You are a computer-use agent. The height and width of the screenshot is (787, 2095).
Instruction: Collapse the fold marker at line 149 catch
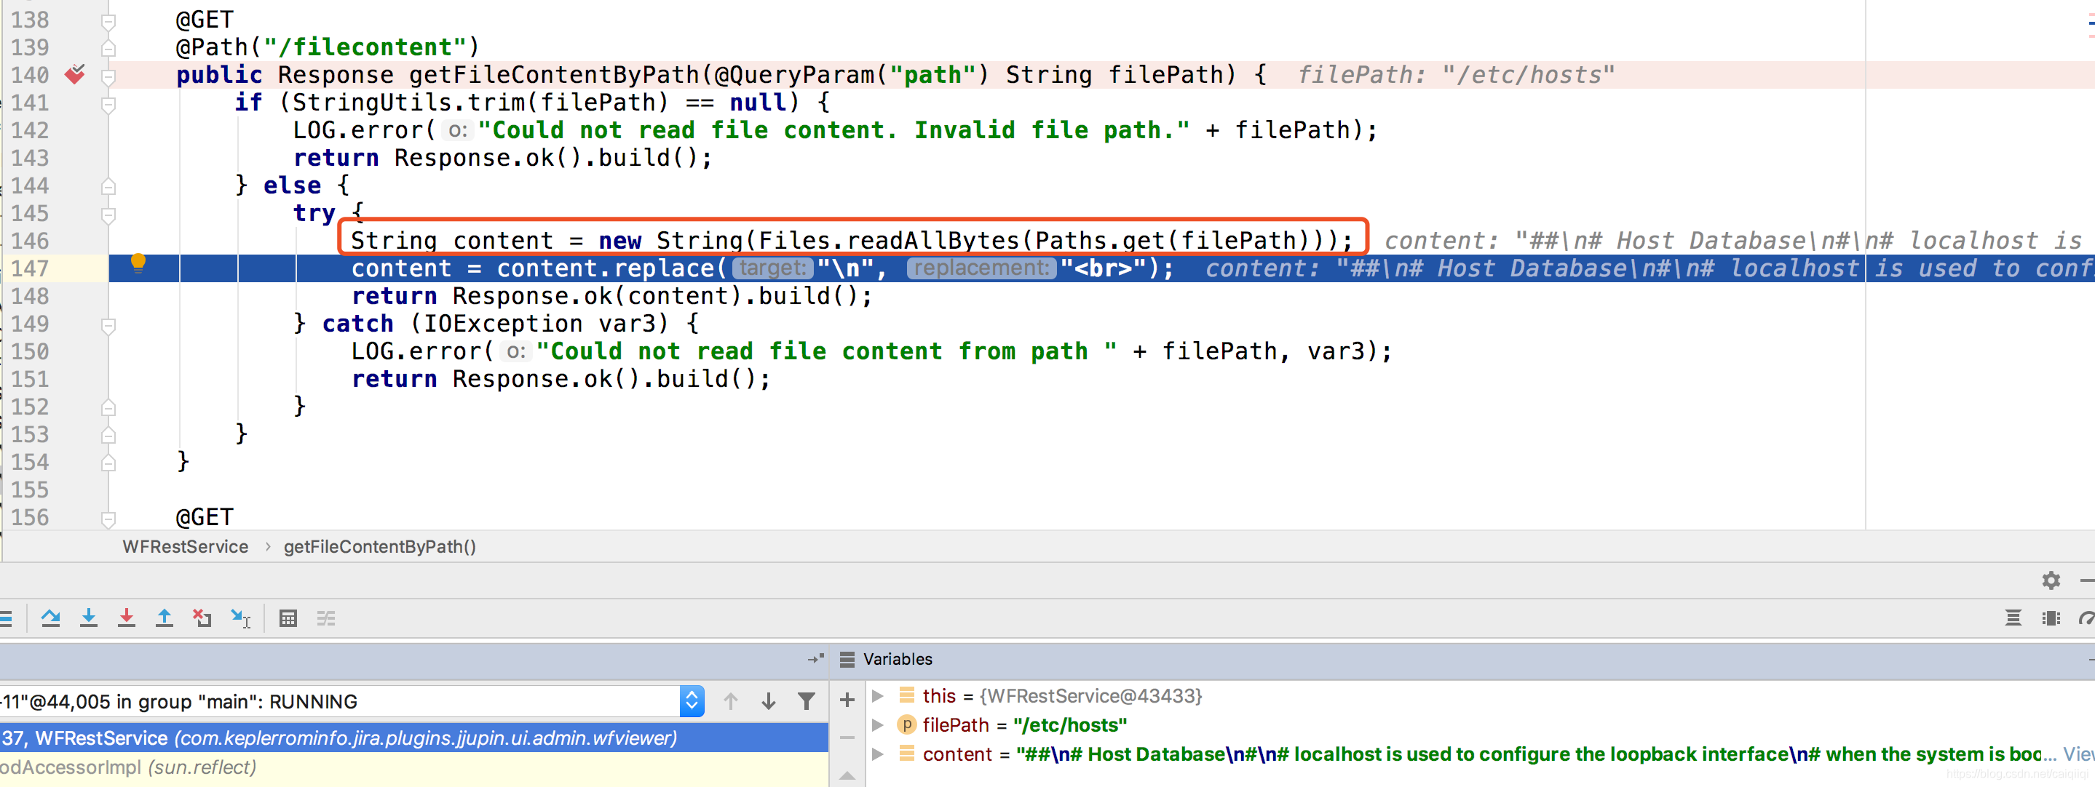[x=108, y=325]
